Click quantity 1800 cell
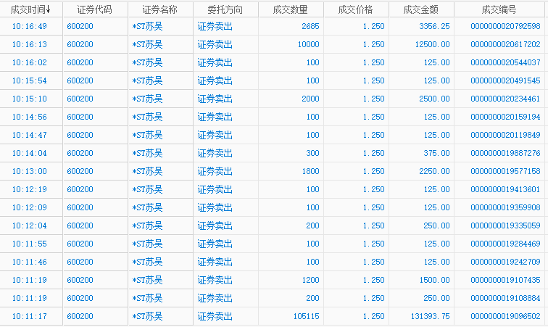Image resolution: width=548 pixels, height=327 pixels. (310, 171)
